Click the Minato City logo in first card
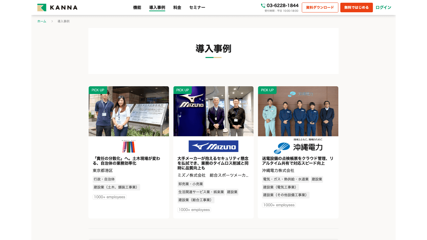Screen dimensions: 427x240 point(128,146)
